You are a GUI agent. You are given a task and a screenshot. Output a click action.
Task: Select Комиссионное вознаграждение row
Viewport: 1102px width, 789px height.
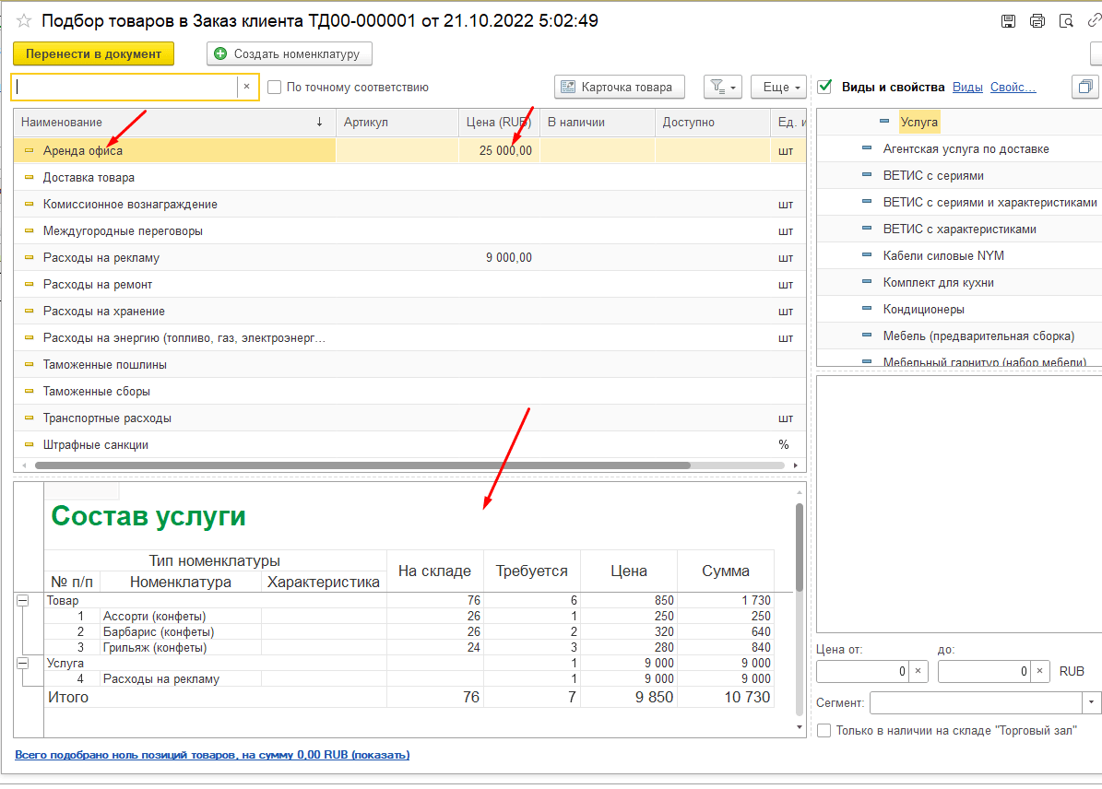click(409, 204)
